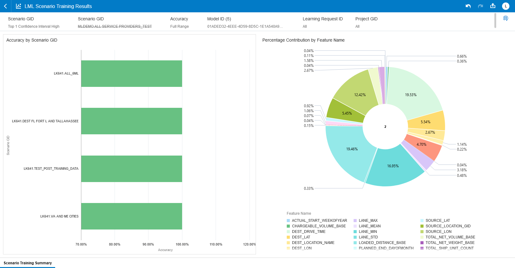The width and height of the screenshot is (515, 268).
Task: Open the Top 1 Confidence Interval High filter
Action: [34, 26]
